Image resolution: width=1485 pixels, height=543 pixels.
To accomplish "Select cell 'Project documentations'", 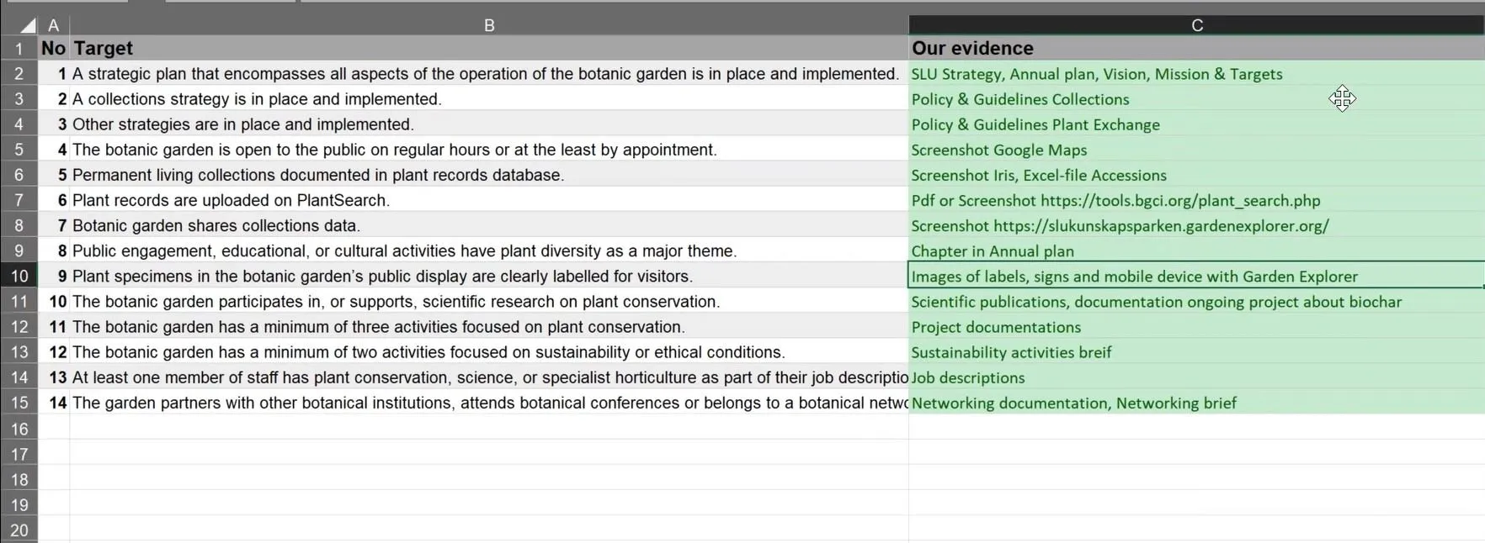I will tap(1197, 327).
